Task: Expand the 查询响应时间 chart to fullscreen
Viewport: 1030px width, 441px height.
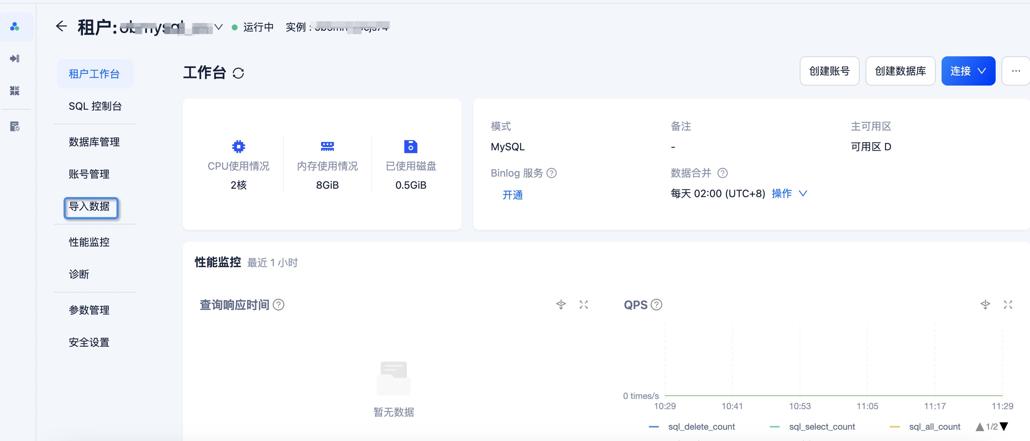Action: coord(584,305)
